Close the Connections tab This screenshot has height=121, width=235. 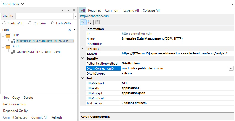23,4
